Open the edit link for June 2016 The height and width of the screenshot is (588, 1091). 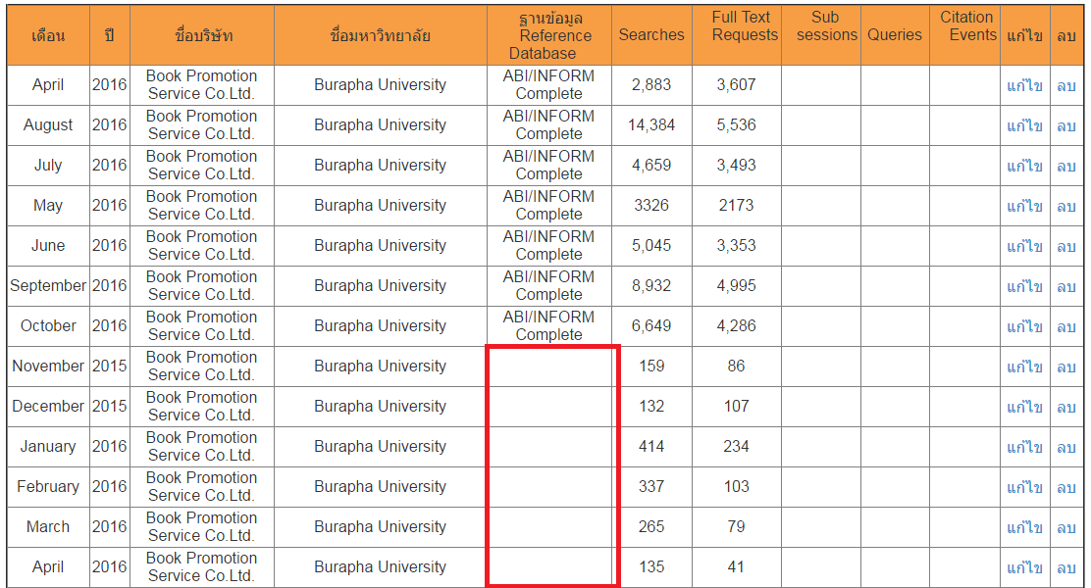[x=1024, y=246]
